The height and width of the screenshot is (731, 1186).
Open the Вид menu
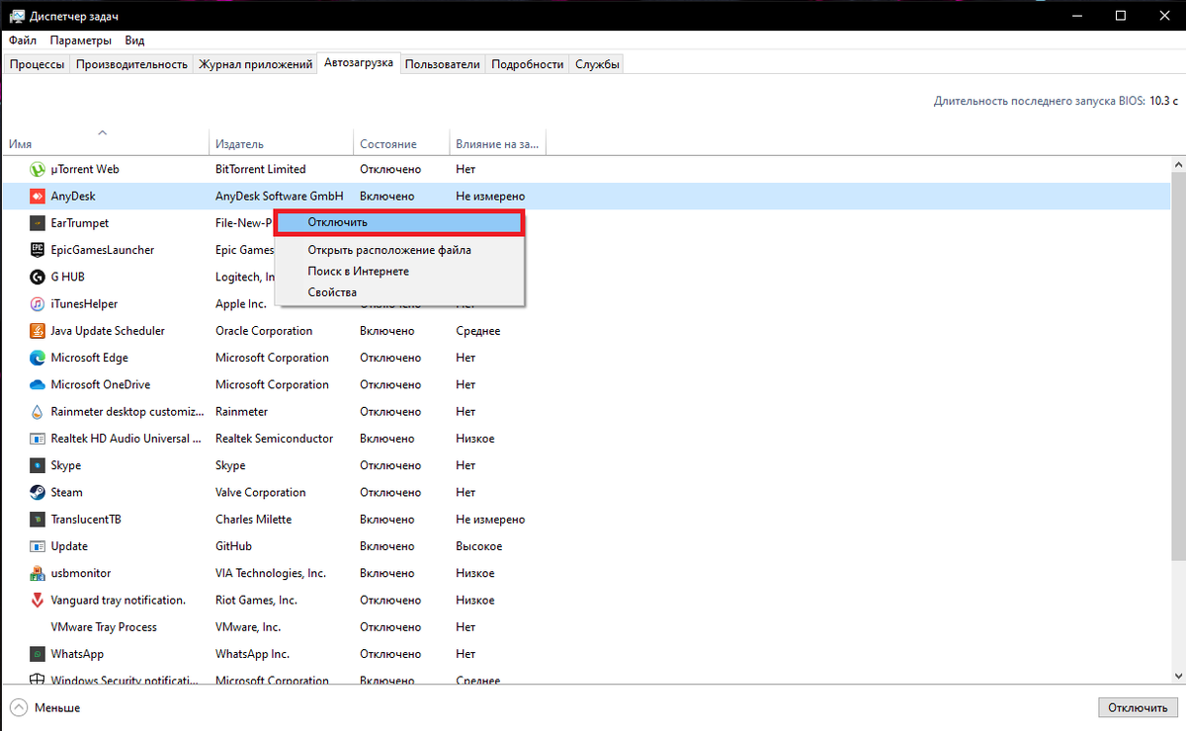(x=134, y=41)
